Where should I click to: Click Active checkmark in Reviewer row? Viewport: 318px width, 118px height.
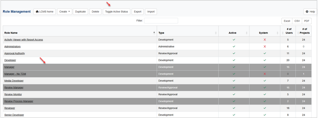coord(234,108)
